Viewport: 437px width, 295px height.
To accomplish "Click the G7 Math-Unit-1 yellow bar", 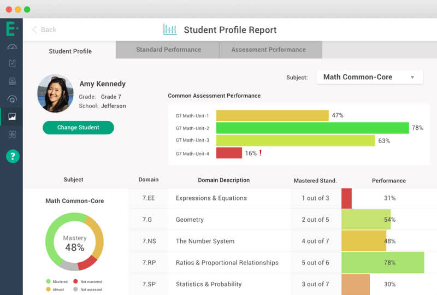I will tap(272, 115).
